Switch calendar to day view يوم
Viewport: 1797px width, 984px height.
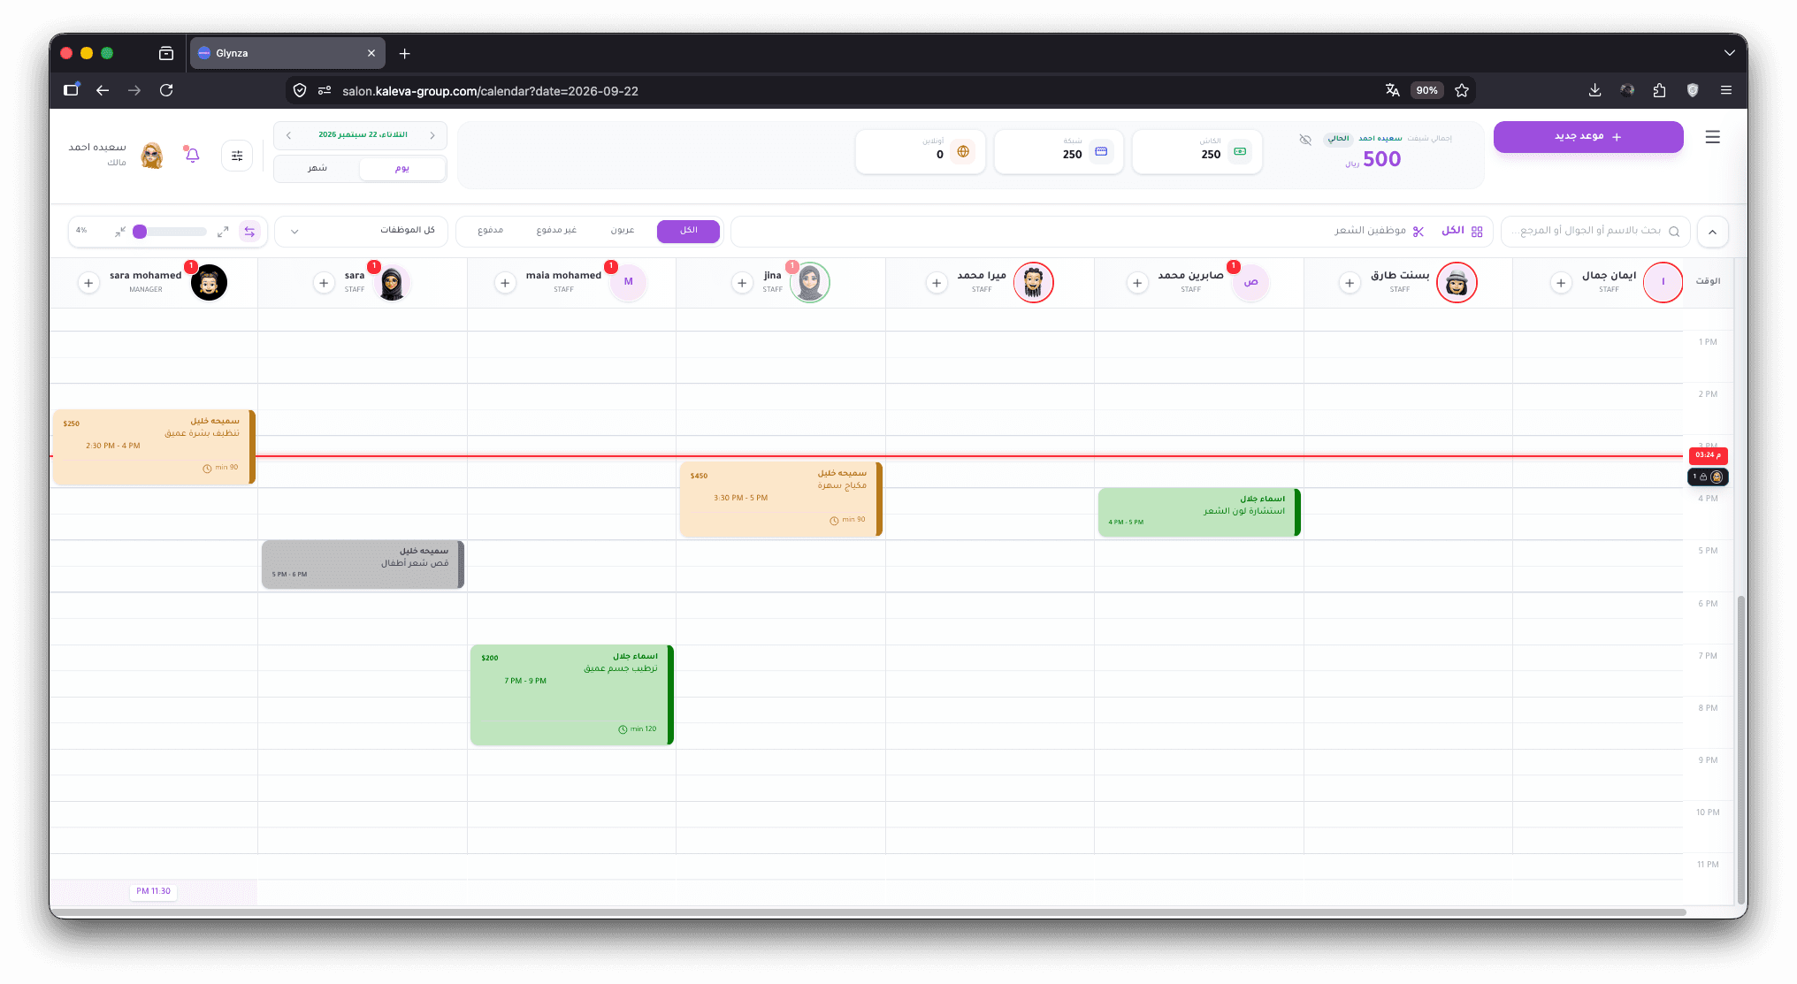pyautogui.click(x=402, y=168)
